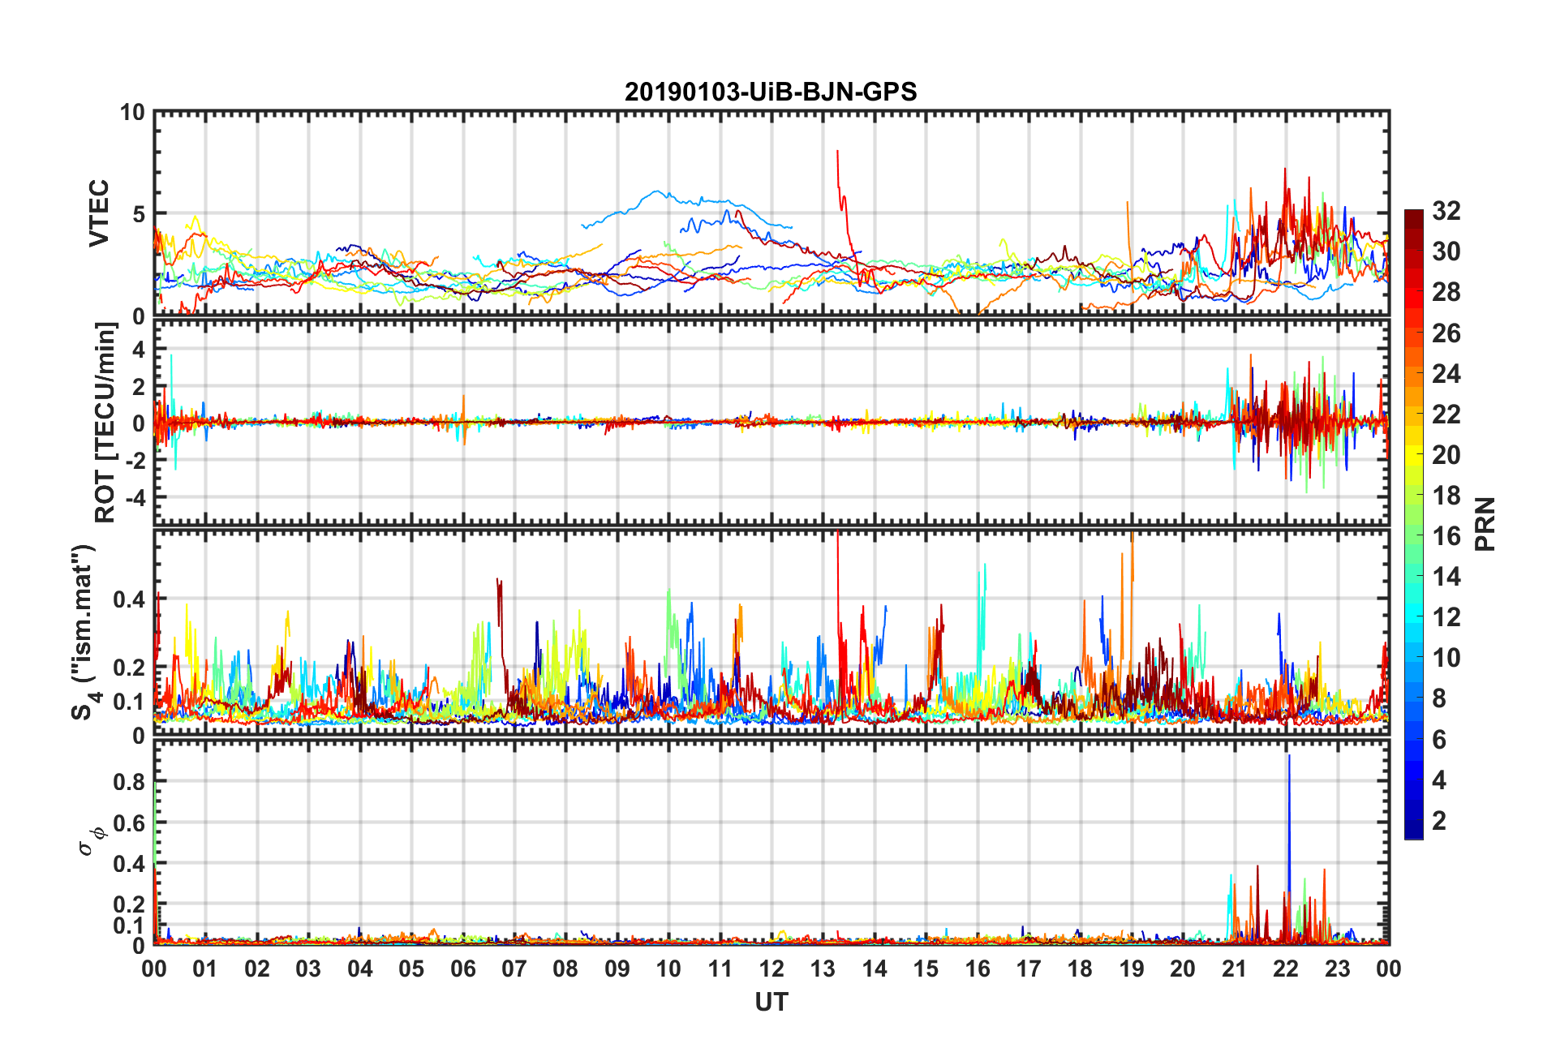Click UT axis tick label 01
Image resolution: width=1543 pixels, height=1048 pixels.
pos(205,969)
